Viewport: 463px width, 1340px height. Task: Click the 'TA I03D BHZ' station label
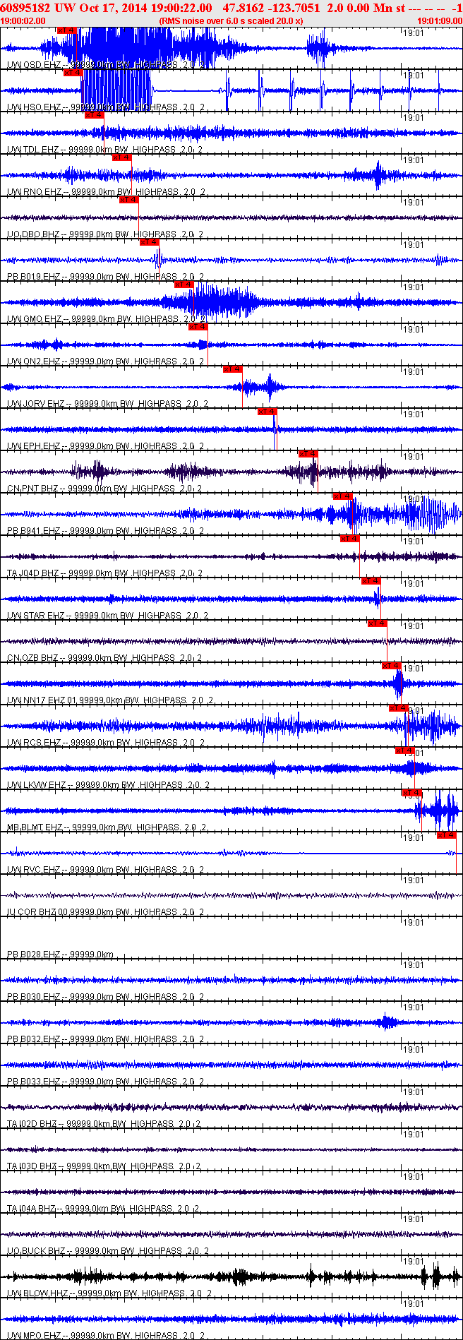click(x=32, y=1166)
